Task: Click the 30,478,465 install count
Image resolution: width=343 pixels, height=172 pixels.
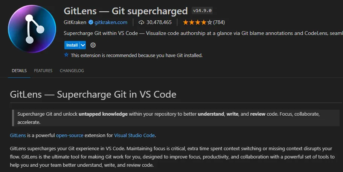Action: (159, 22)
